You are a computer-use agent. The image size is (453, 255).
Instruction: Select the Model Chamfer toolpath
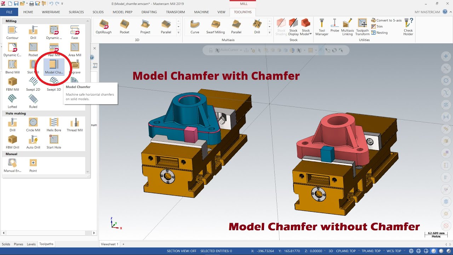coord(54,67)
